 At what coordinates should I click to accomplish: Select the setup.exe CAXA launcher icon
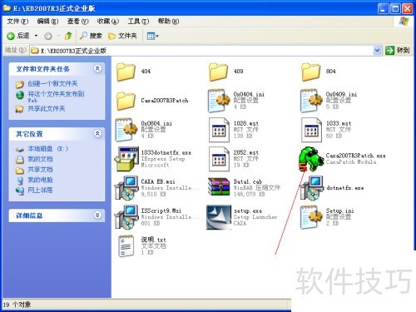pyautogui.click(x=219, y=217)
